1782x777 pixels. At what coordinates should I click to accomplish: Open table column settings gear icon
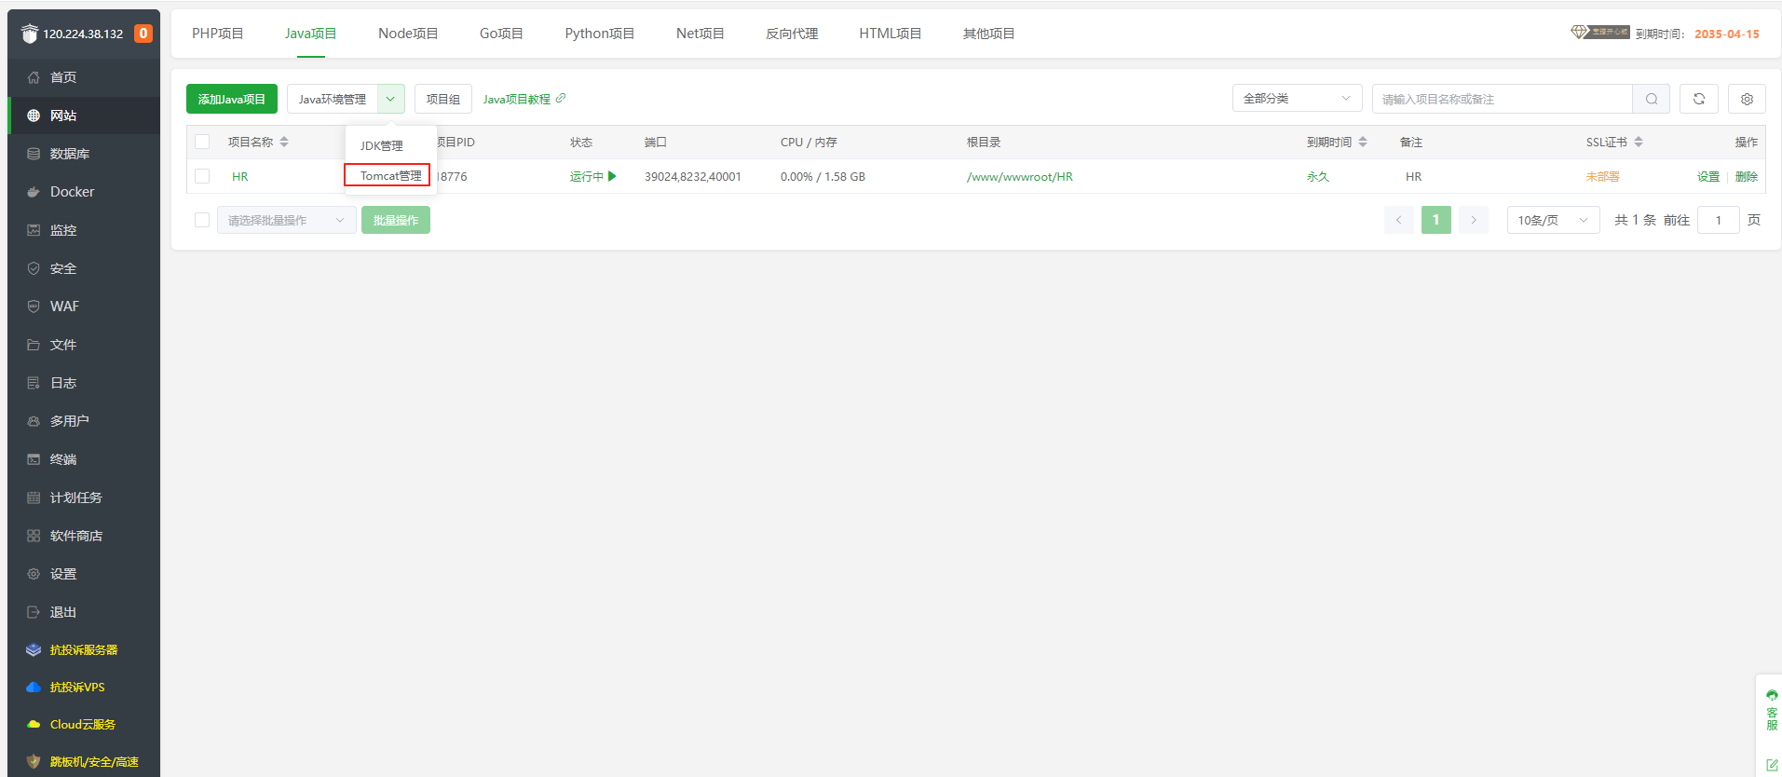1747,99
